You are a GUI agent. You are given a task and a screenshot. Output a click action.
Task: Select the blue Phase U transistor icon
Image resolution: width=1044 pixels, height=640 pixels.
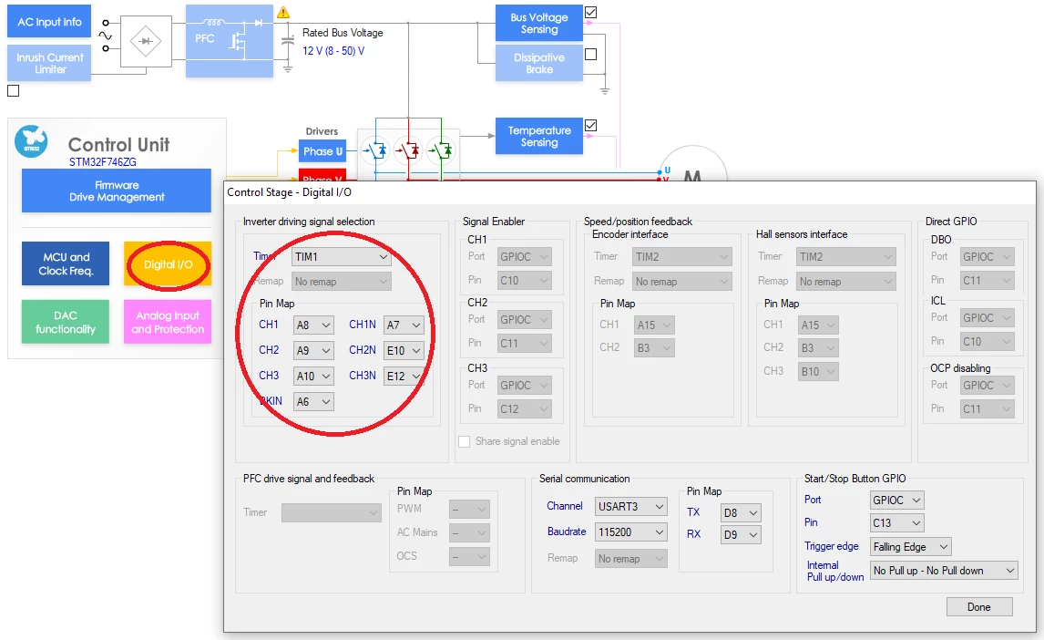point(375,150)
